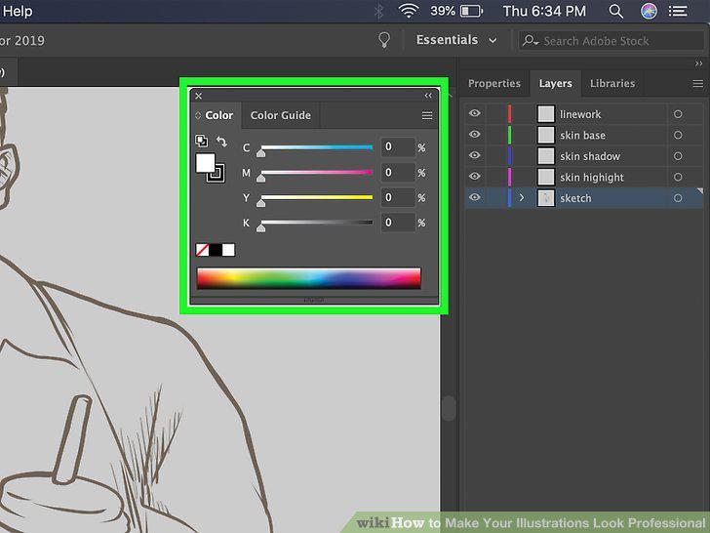Image resolution: width=710 pixels, height=533 pixels.
Task: Click the linework layer target circle
Action: coord(678,114)
